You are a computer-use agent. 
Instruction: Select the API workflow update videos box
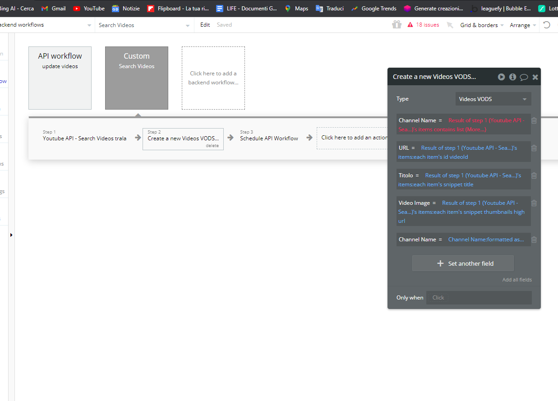pyautogui.click(x=60, y=78)
